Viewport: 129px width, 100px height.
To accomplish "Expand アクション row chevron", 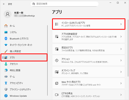I will pos(121,60).
